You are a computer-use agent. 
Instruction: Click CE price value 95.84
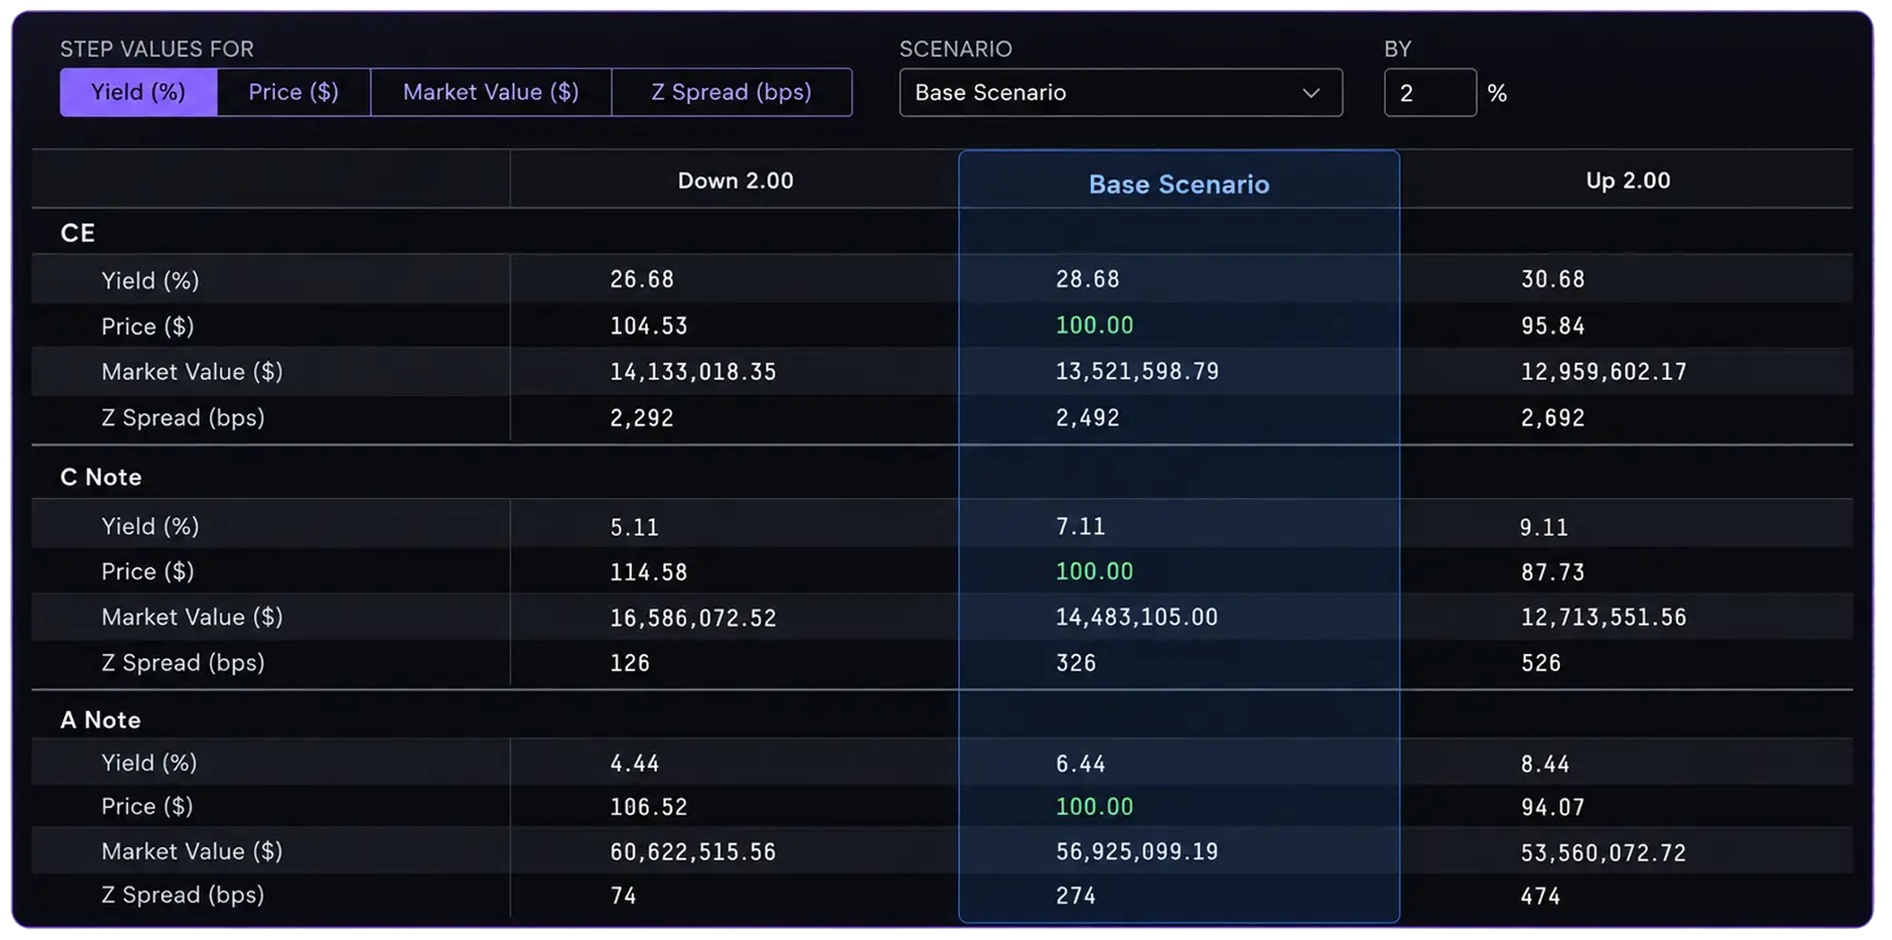(x=1553, y=326)
